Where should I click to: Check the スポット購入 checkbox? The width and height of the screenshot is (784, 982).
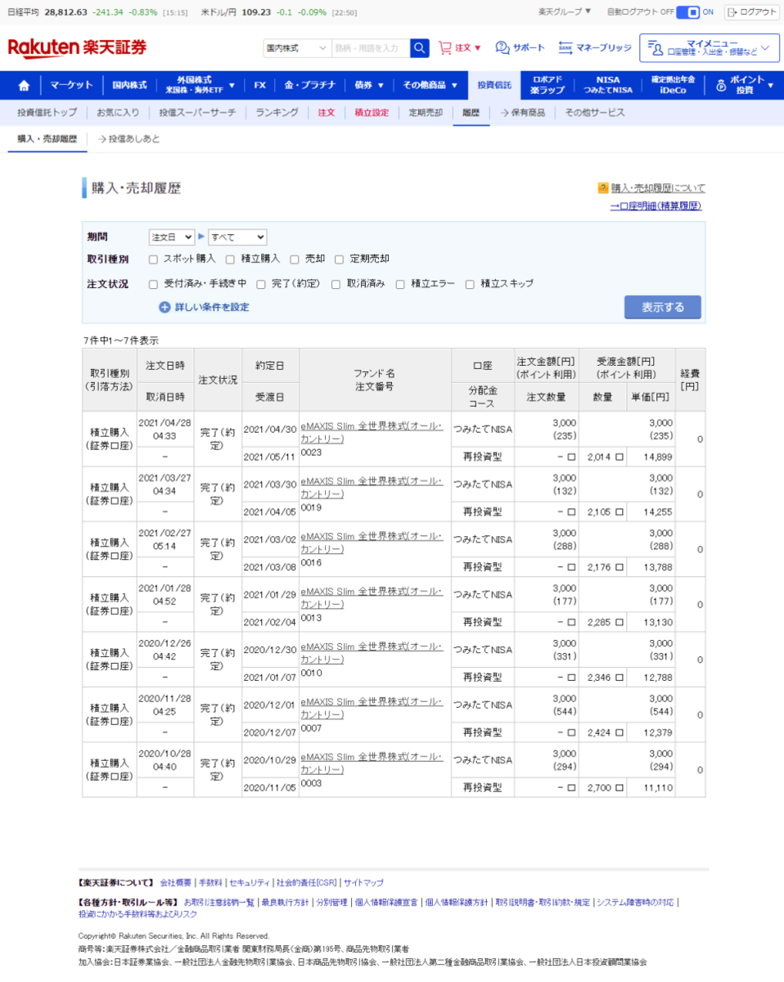(153, 259)
